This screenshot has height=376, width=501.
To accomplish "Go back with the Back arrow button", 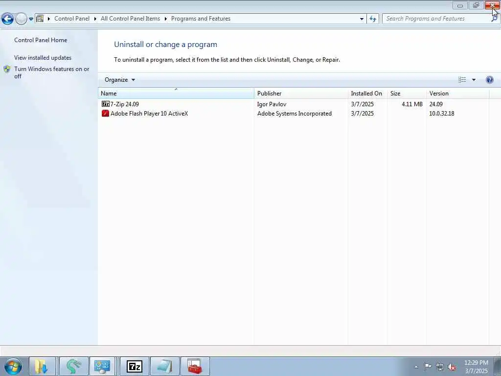I will pyautogui.click(x=7, y=19).
